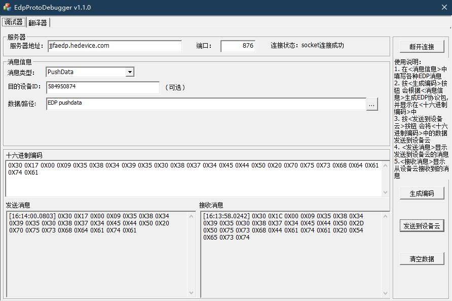Click the 数据/路径 input field
452x301 pixels.
coord(206,104)
